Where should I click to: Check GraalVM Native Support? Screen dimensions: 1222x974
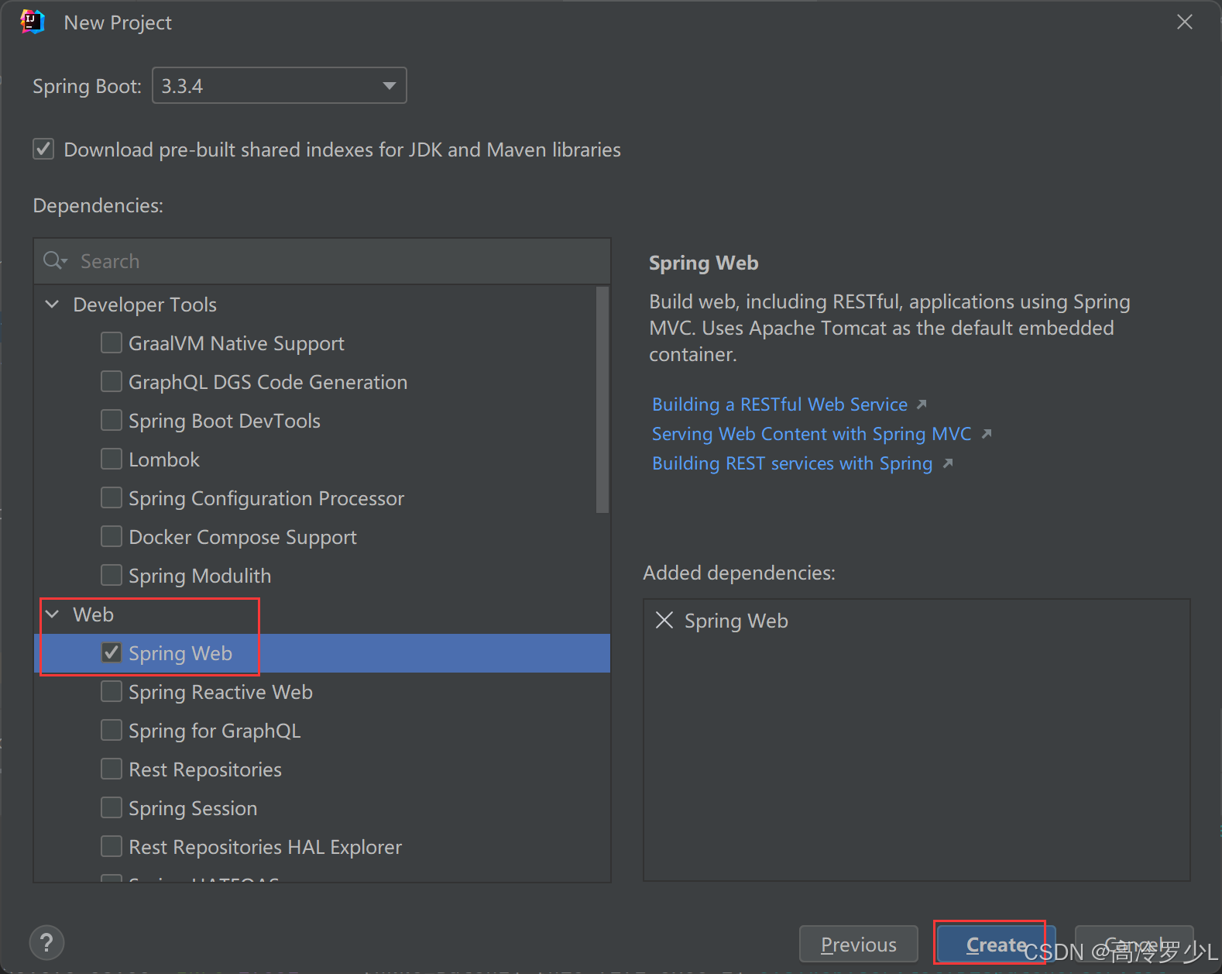112,342
